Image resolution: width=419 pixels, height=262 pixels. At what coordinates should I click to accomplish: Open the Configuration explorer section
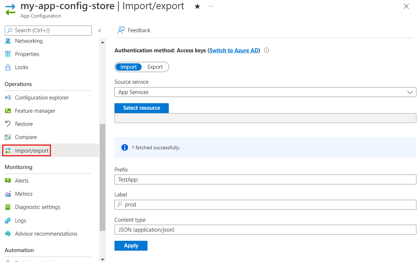point(41,97)
